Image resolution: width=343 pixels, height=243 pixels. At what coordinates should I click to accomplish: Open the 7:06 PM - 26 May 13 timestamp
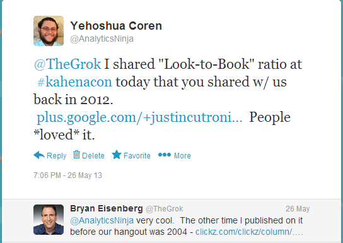click(x=68, y=175)
